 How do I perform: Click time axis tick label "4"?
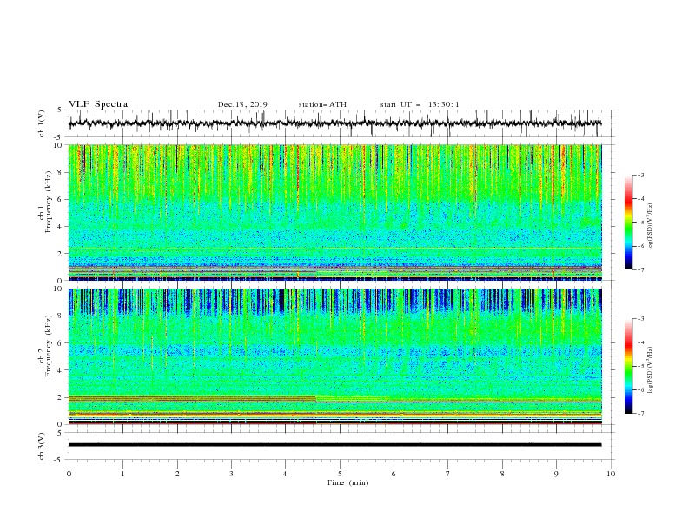[285, 474]
